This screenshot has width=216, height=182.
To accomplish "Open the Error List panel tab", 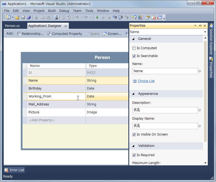I will pyautogui.click(x=14, y=170).
